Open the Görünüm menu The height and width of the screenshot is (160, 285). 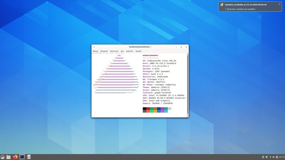pos(114,51)
